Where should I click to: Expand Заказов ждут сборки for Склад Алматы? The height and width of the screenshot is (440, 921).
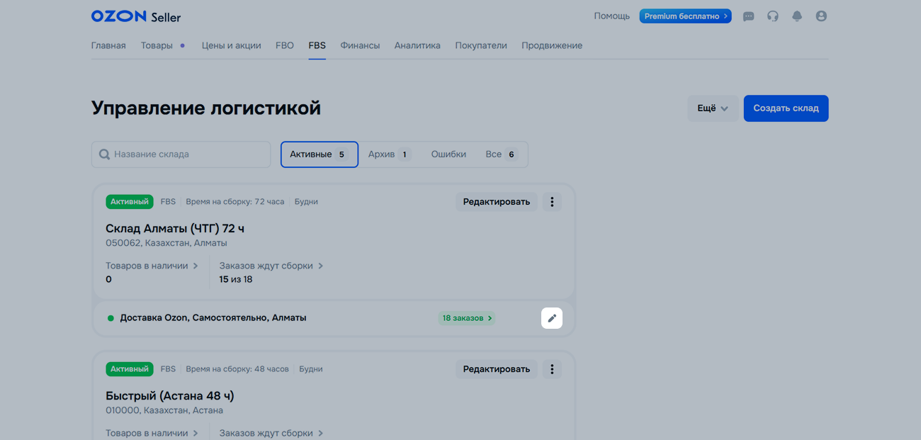pyautogui.click(x=271, y=266)
